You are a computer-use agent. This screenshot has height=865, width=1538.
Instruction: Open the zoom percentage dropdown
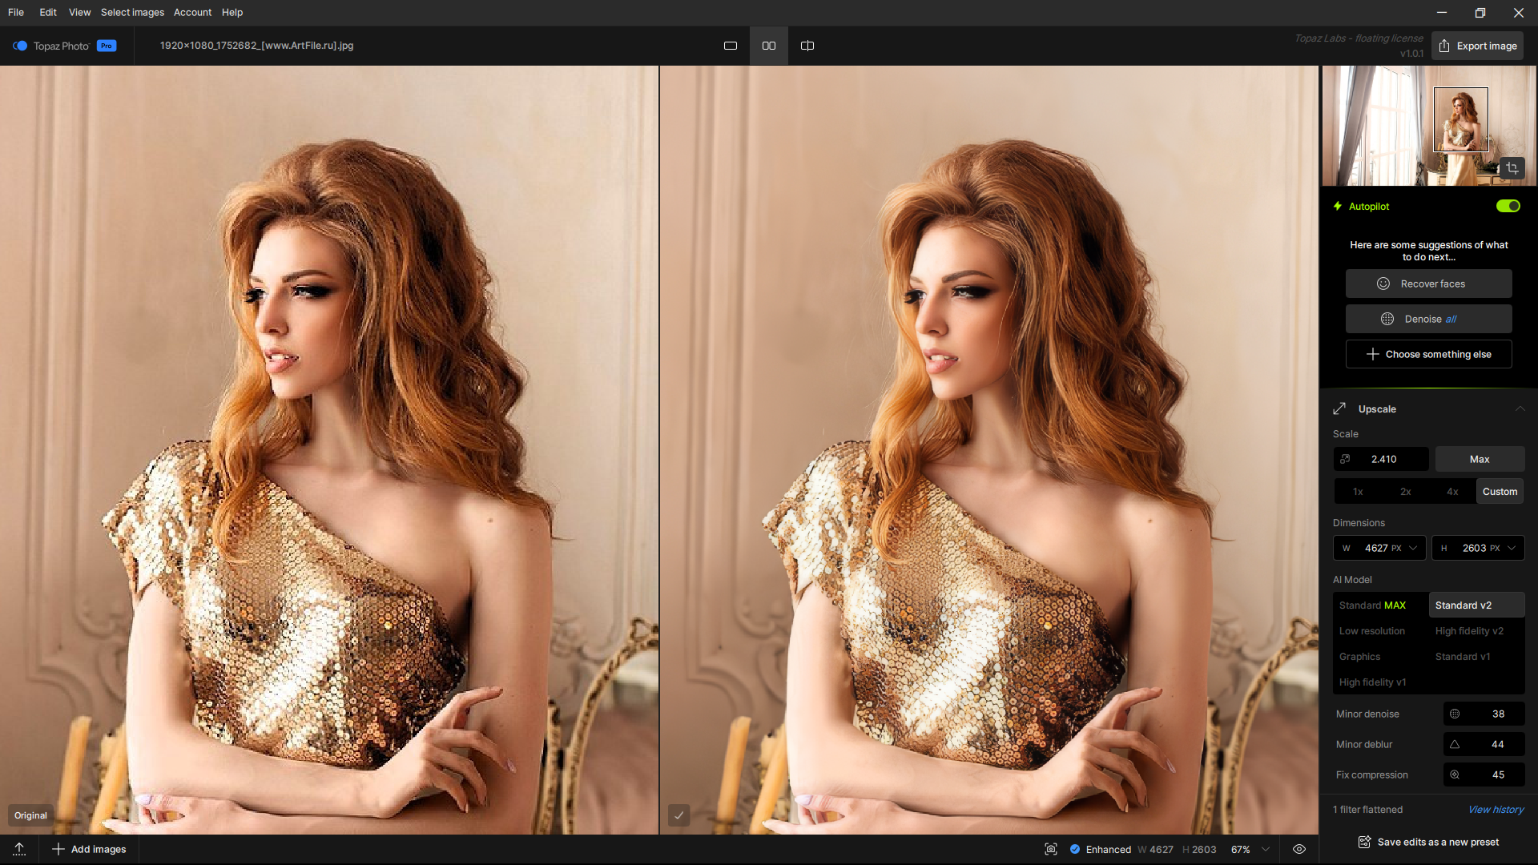click(1266, 849)
